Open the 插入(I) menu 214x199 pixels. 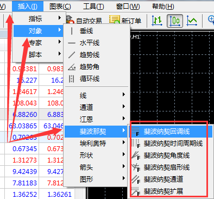28,7
